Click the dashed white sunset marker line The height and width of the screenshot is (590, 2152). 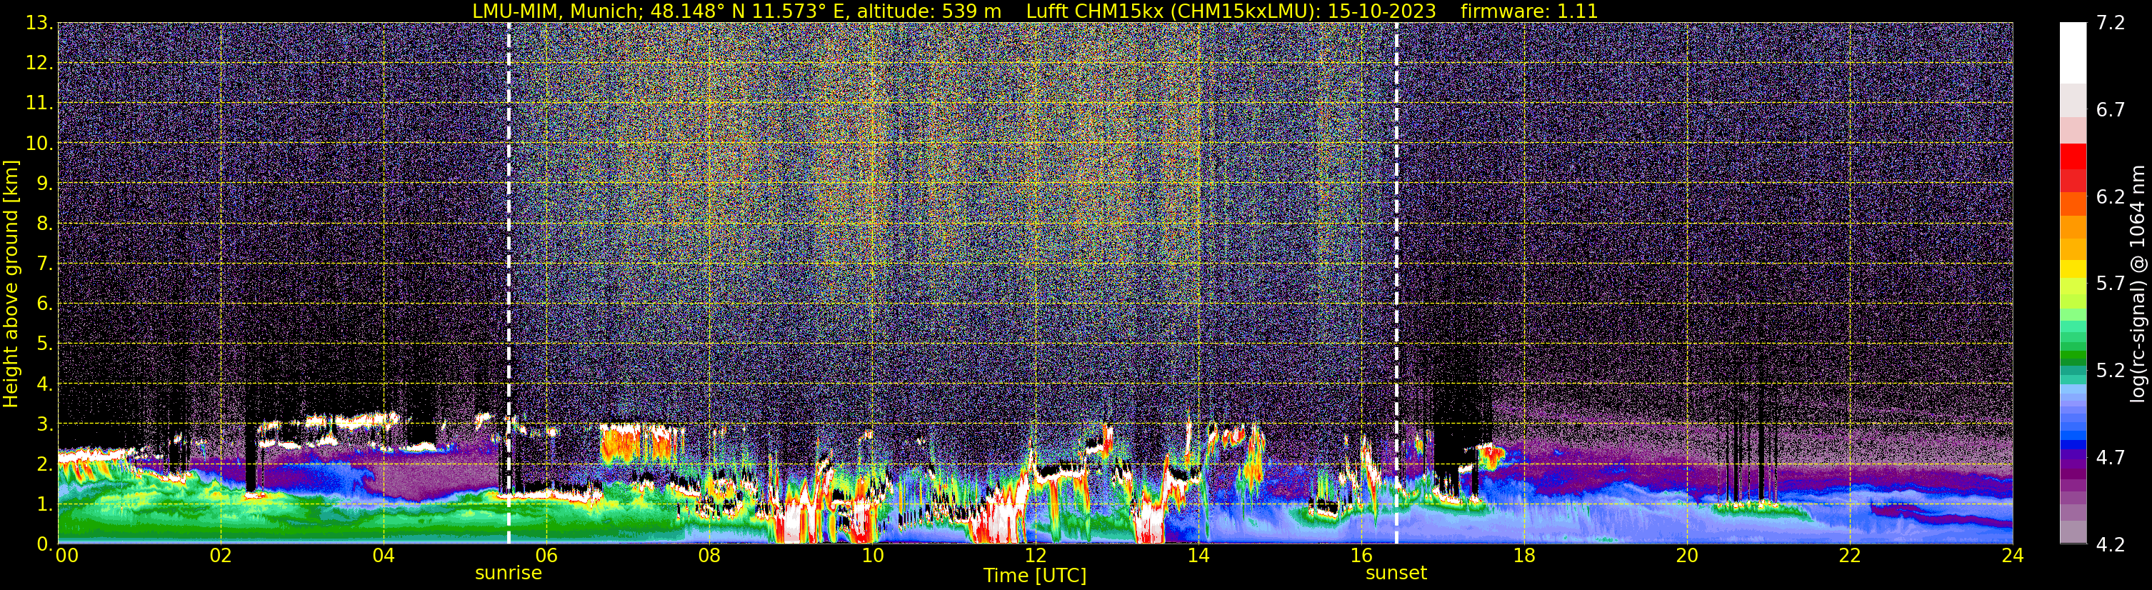click(x=1396, y=284)
